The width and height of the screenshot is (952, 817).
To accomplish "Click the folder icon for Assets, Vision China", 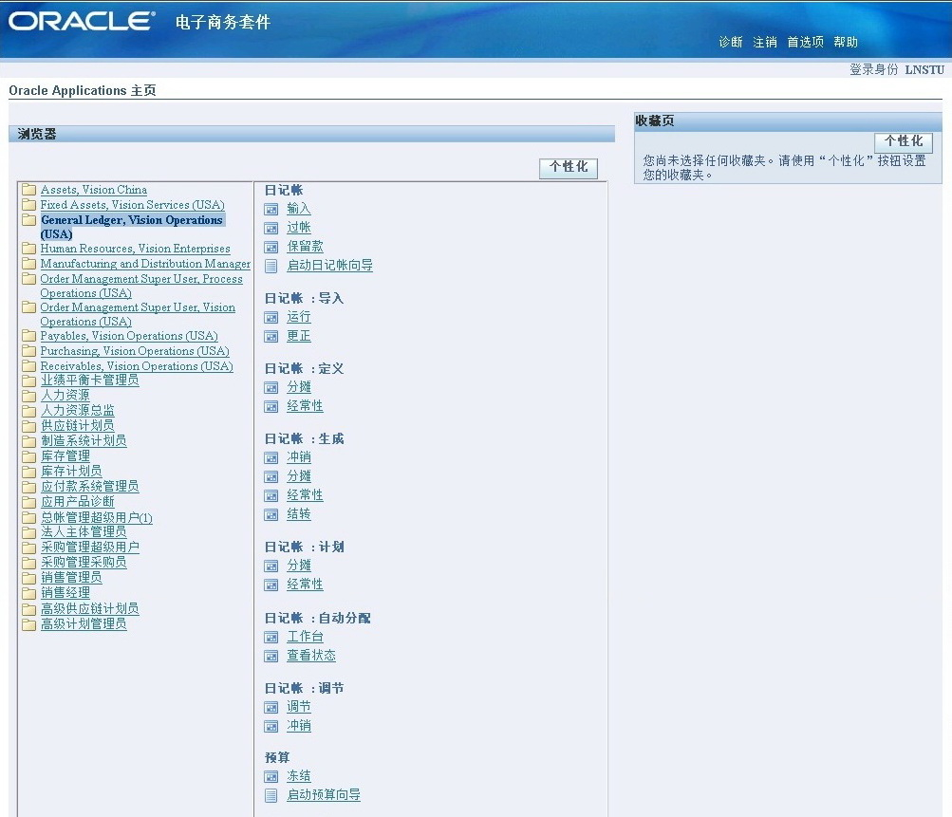I will (x=28, y=190).
